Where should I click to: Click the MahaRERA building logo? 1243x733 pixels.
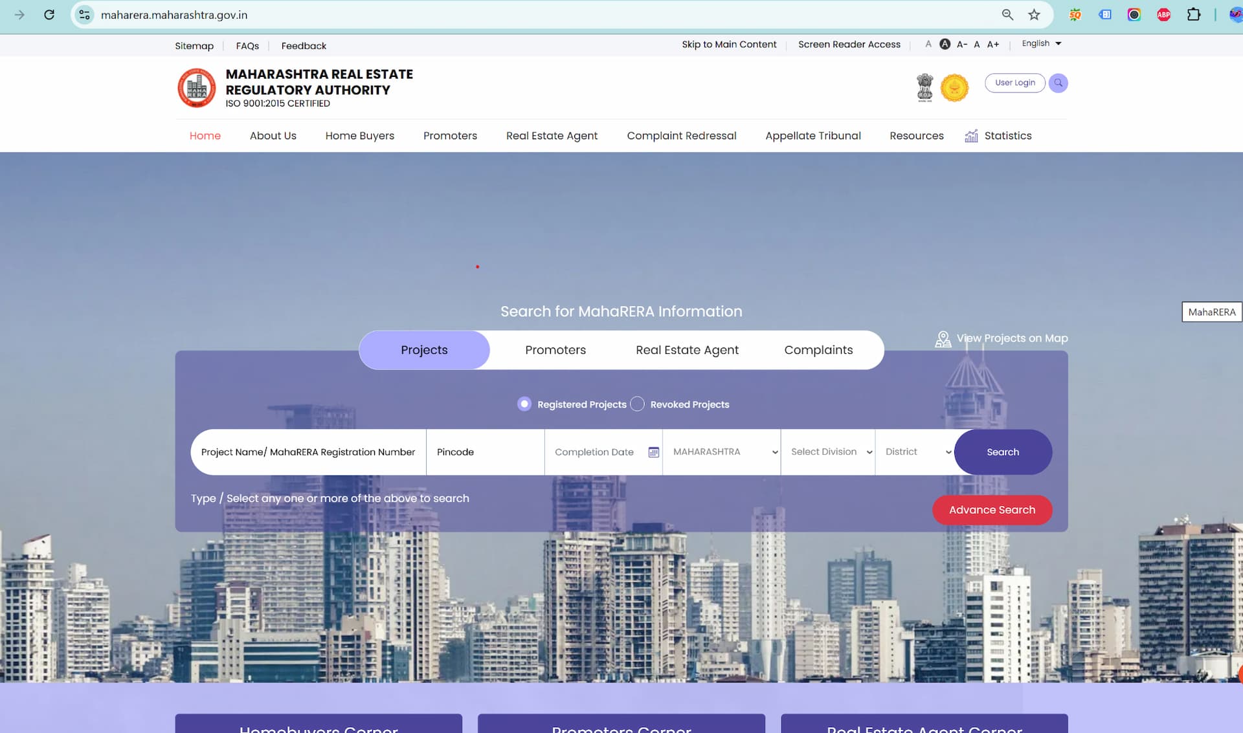[197, 87]
